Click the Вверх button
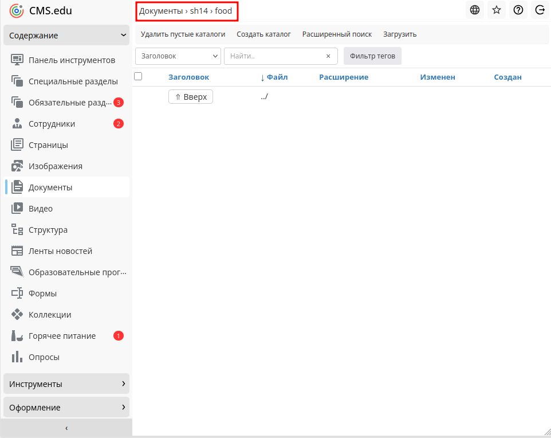 tap(190, 97)
